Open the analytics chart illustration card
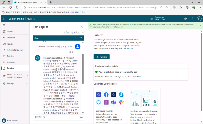 click(144, 99)
